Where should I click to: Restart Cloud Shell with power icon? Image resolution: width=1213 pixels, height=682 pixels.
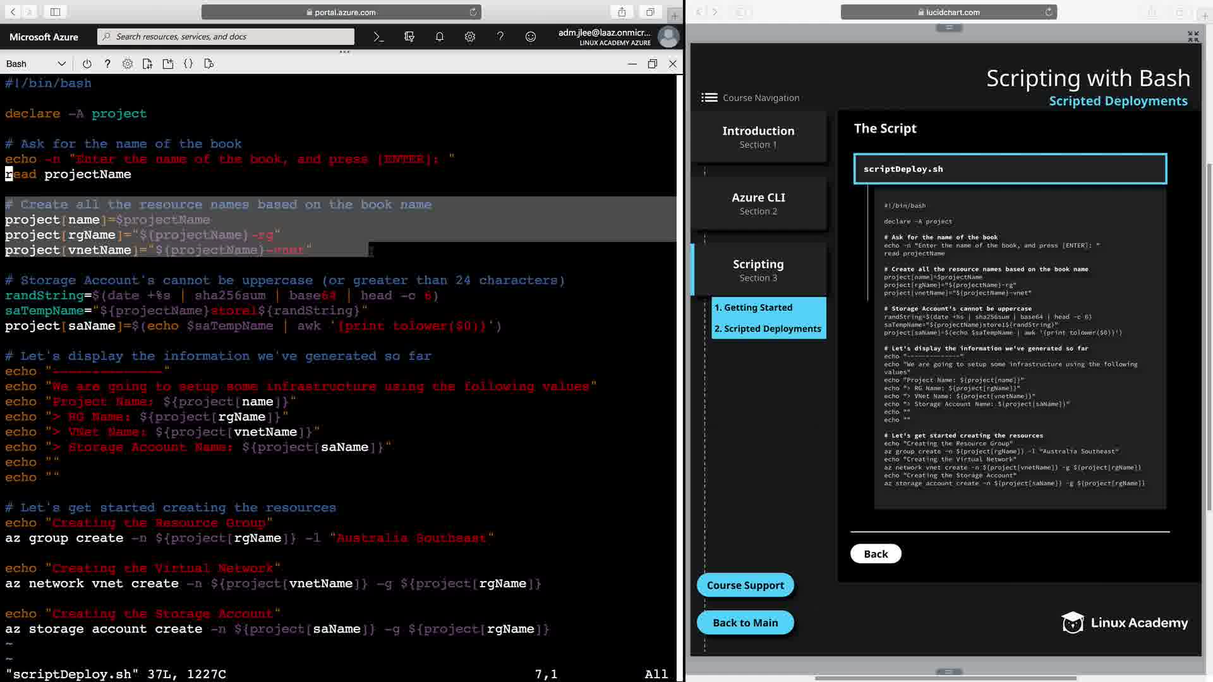pyautogui.click(x=87, y=64)
